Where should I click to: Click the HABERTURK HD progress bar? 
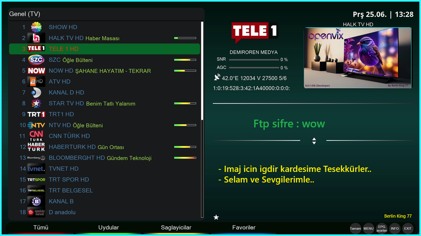[185, 147]
